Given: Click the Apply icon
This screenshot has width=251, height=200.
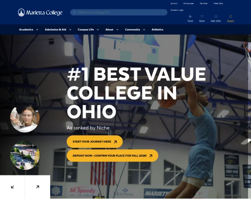Looking at the screenshot, I should [231, 16].
